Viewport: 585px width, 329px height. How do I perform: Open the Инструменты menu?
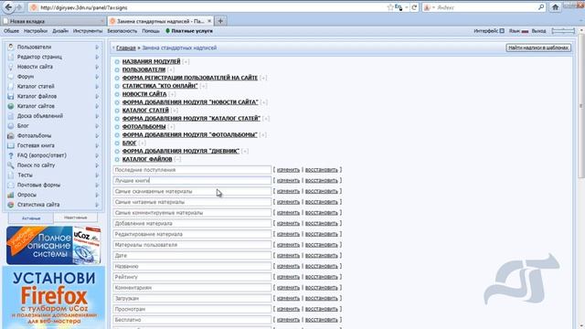(x=88, y=31)
